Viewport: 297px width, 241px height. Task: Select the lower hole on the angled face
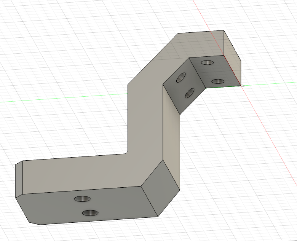[190, 93]
